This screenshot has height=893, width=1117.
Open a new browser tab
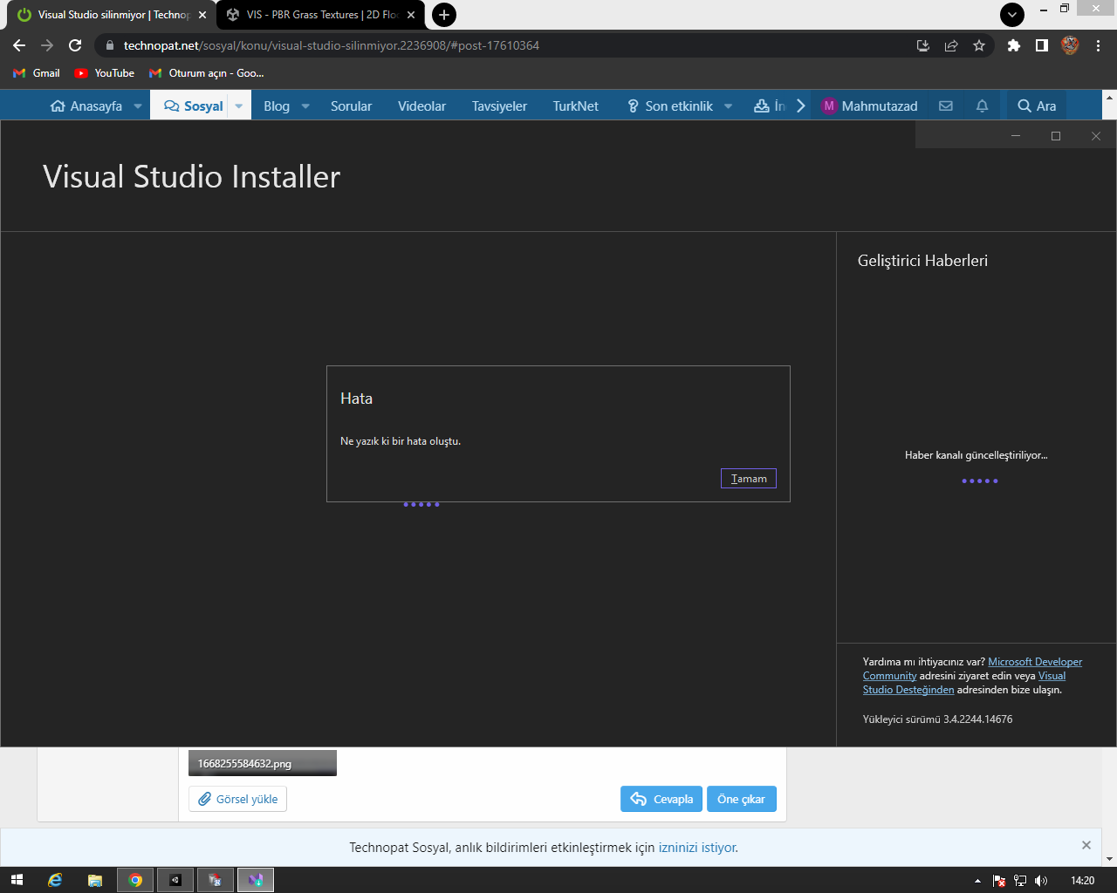point(444,15)
